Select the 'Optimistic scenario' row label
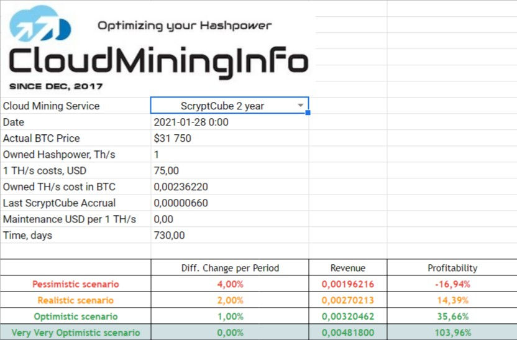The image size is (517, 340). coord(76,316)
